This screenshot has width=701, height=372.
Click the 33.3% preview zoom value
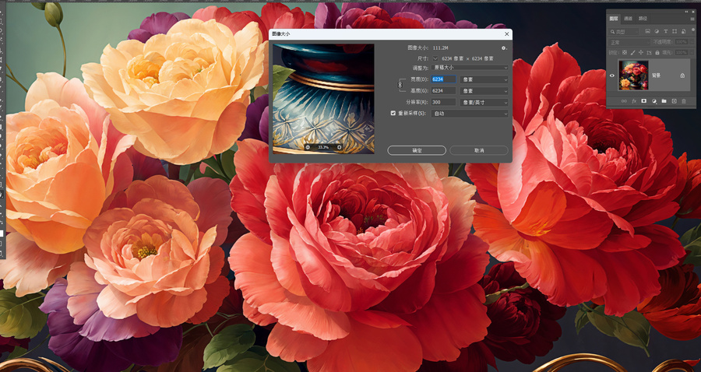323,147
